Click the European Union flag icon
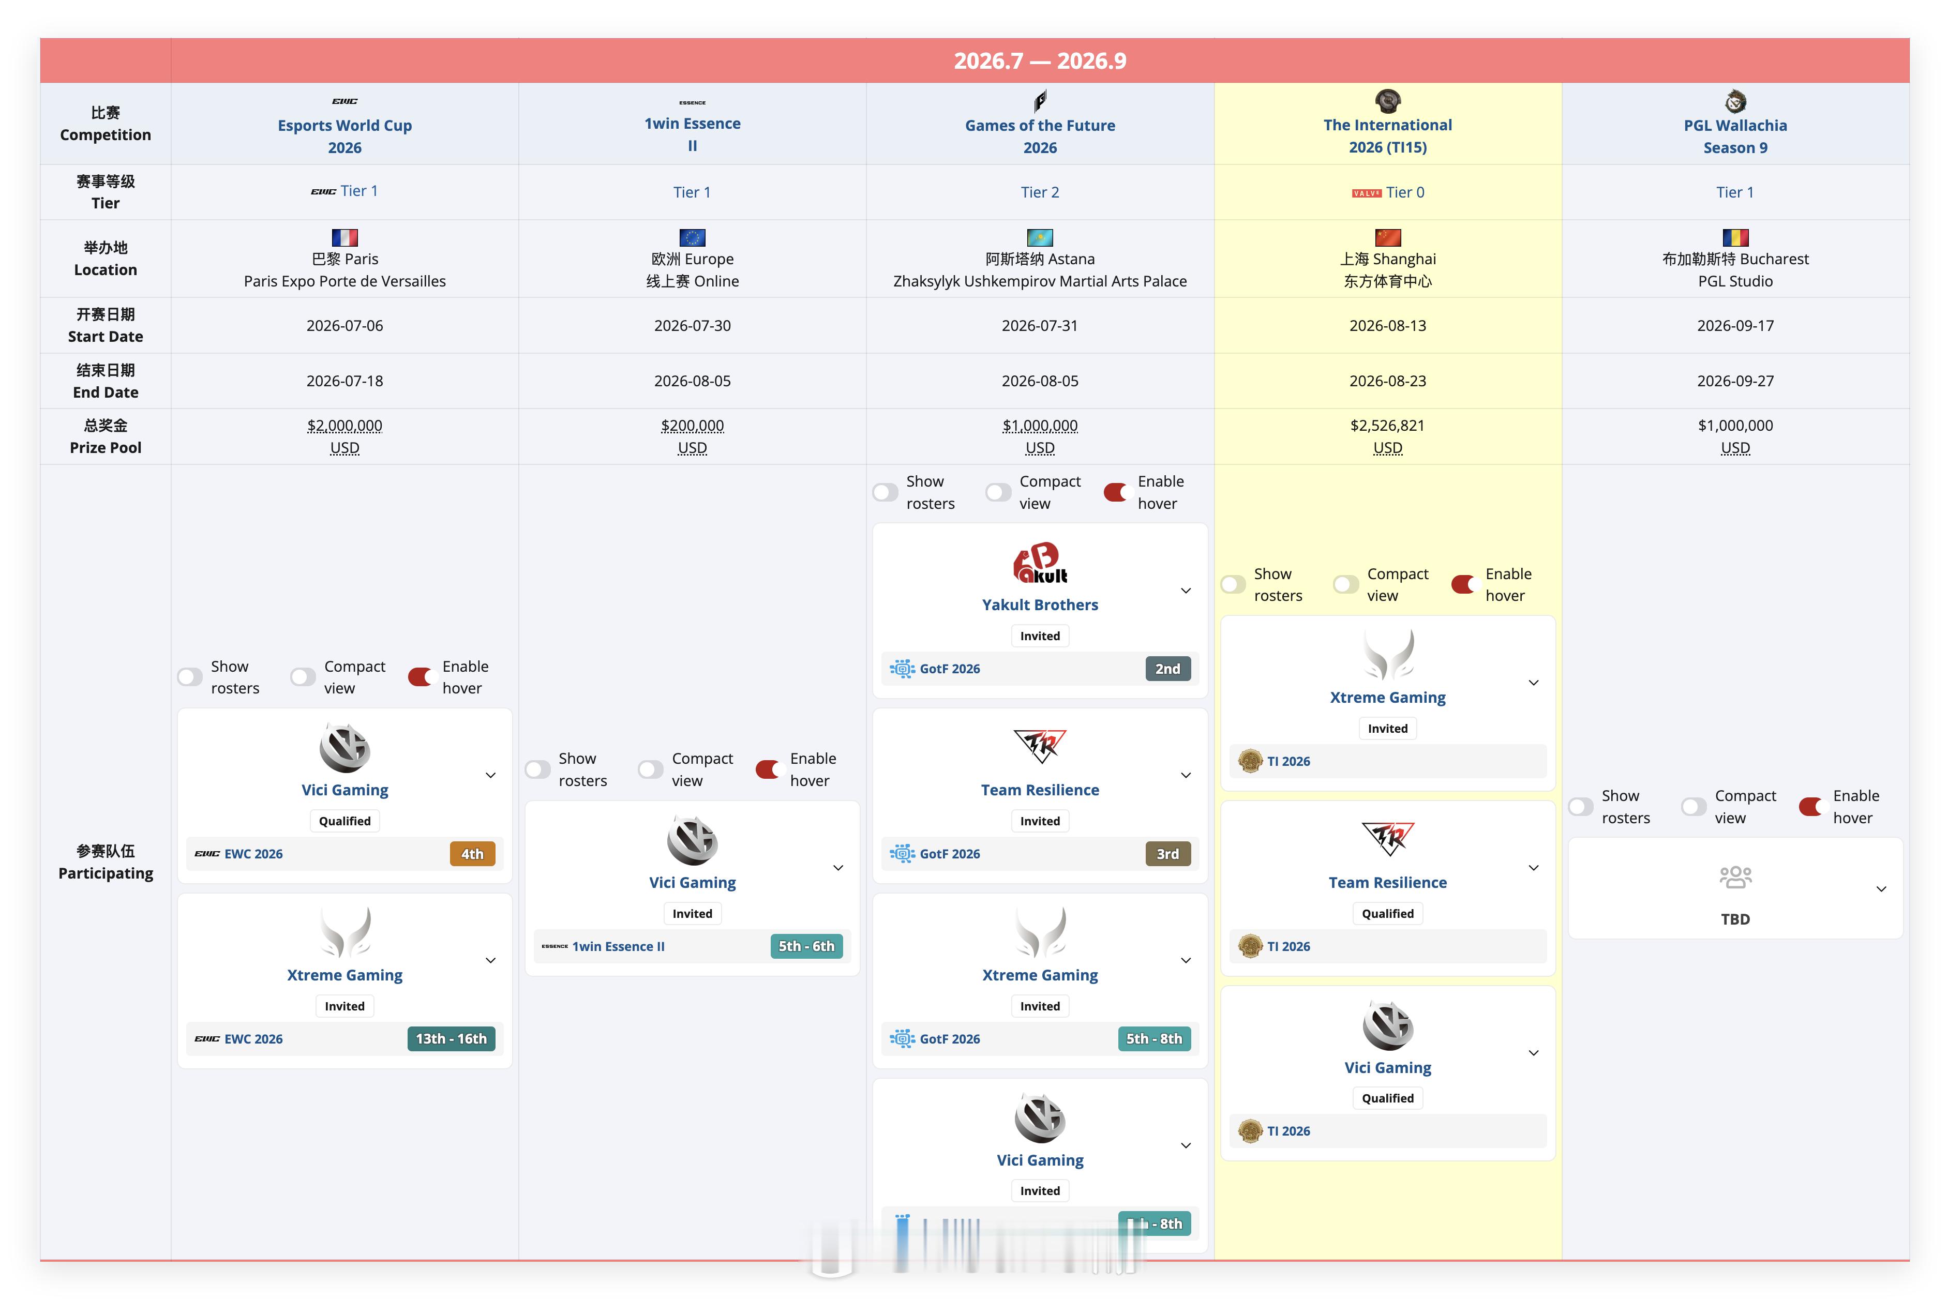1948x1299 pixels. (692, 238)
